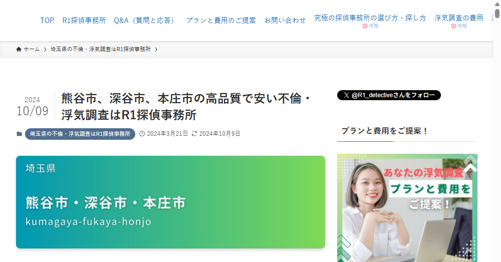
Task: Click the scroll-to-top chevron icon
Action: pyautogui.click(x=471, y=167)
